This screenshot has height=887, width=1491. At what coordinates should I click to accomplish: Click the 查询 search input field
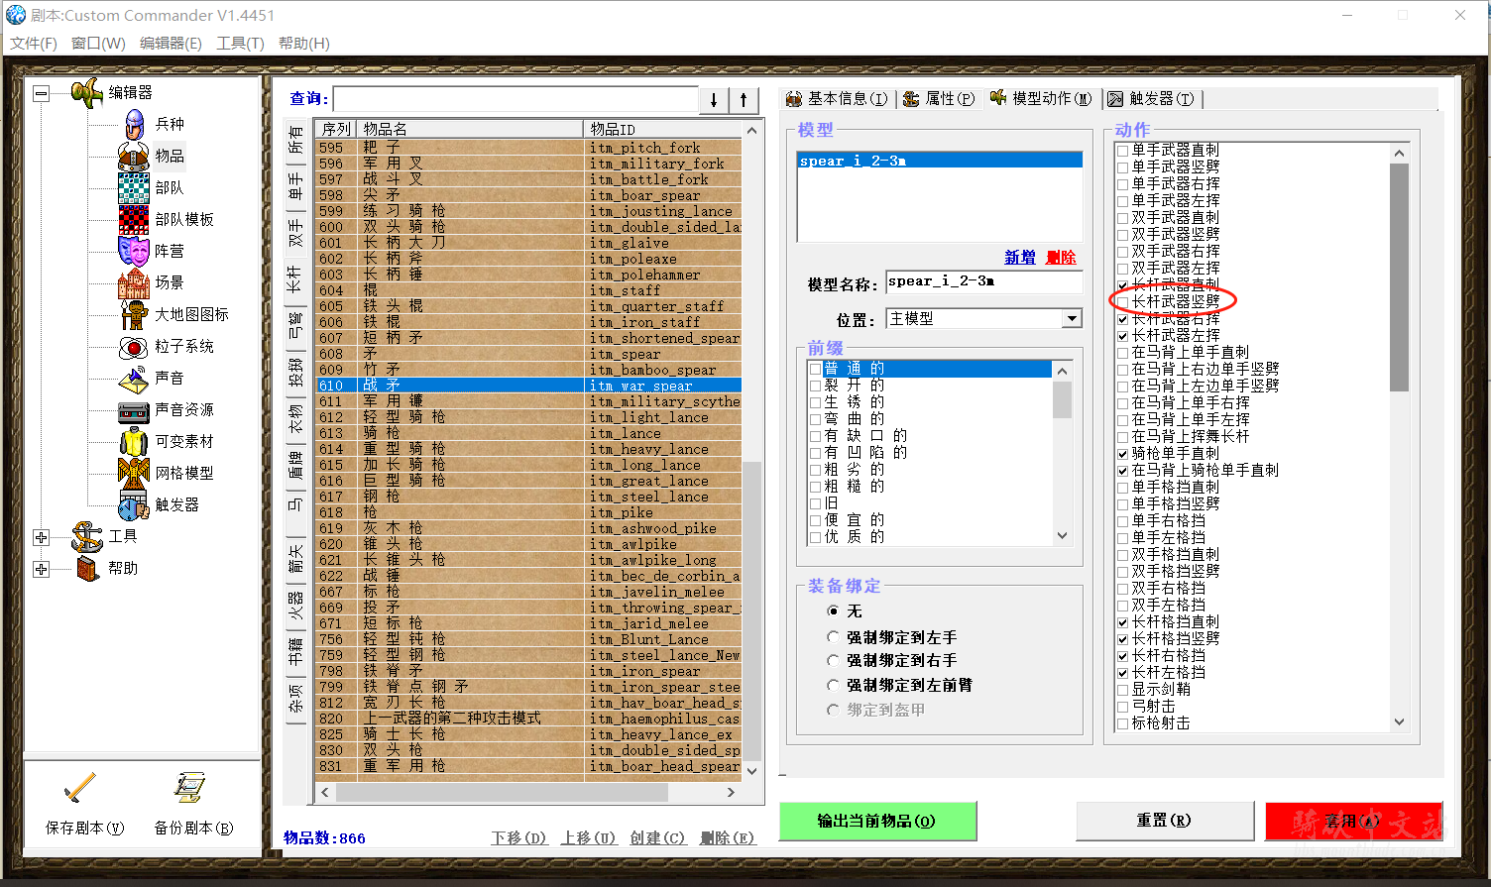pyautogui.click(x=516, y=99)
